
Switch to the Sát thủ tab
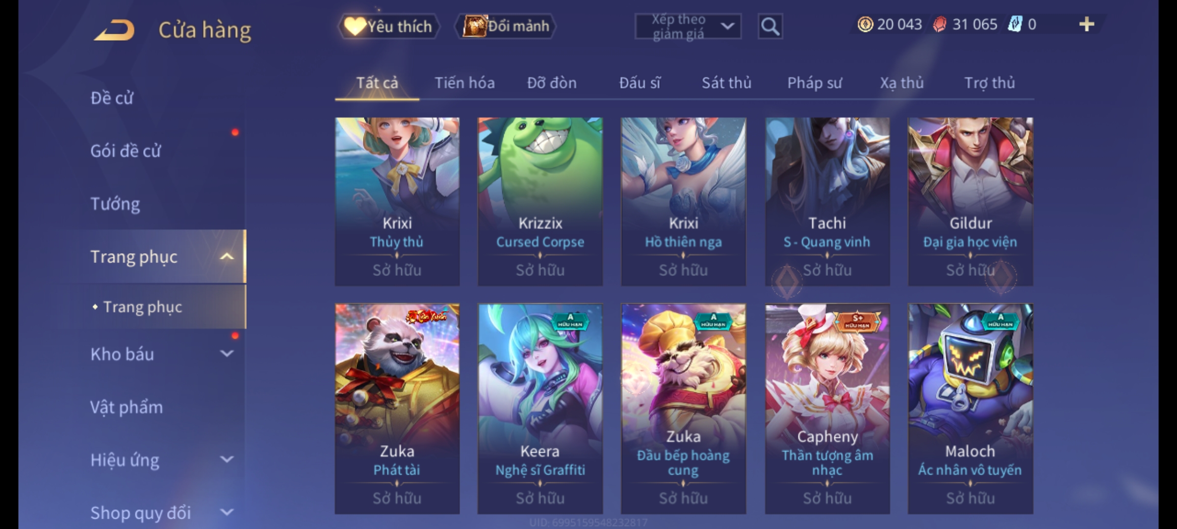726,83
